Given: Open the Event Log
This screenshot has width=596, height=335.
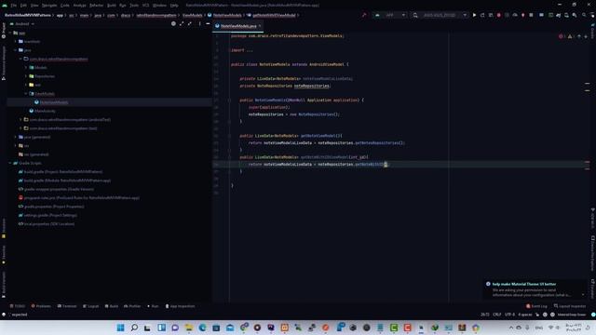Looking at the screenshot, I should [x=536, y=306].
